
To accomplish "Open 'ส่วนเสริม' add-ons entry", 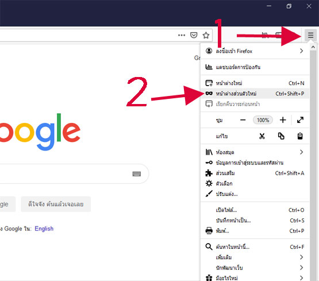I will 255,173.
